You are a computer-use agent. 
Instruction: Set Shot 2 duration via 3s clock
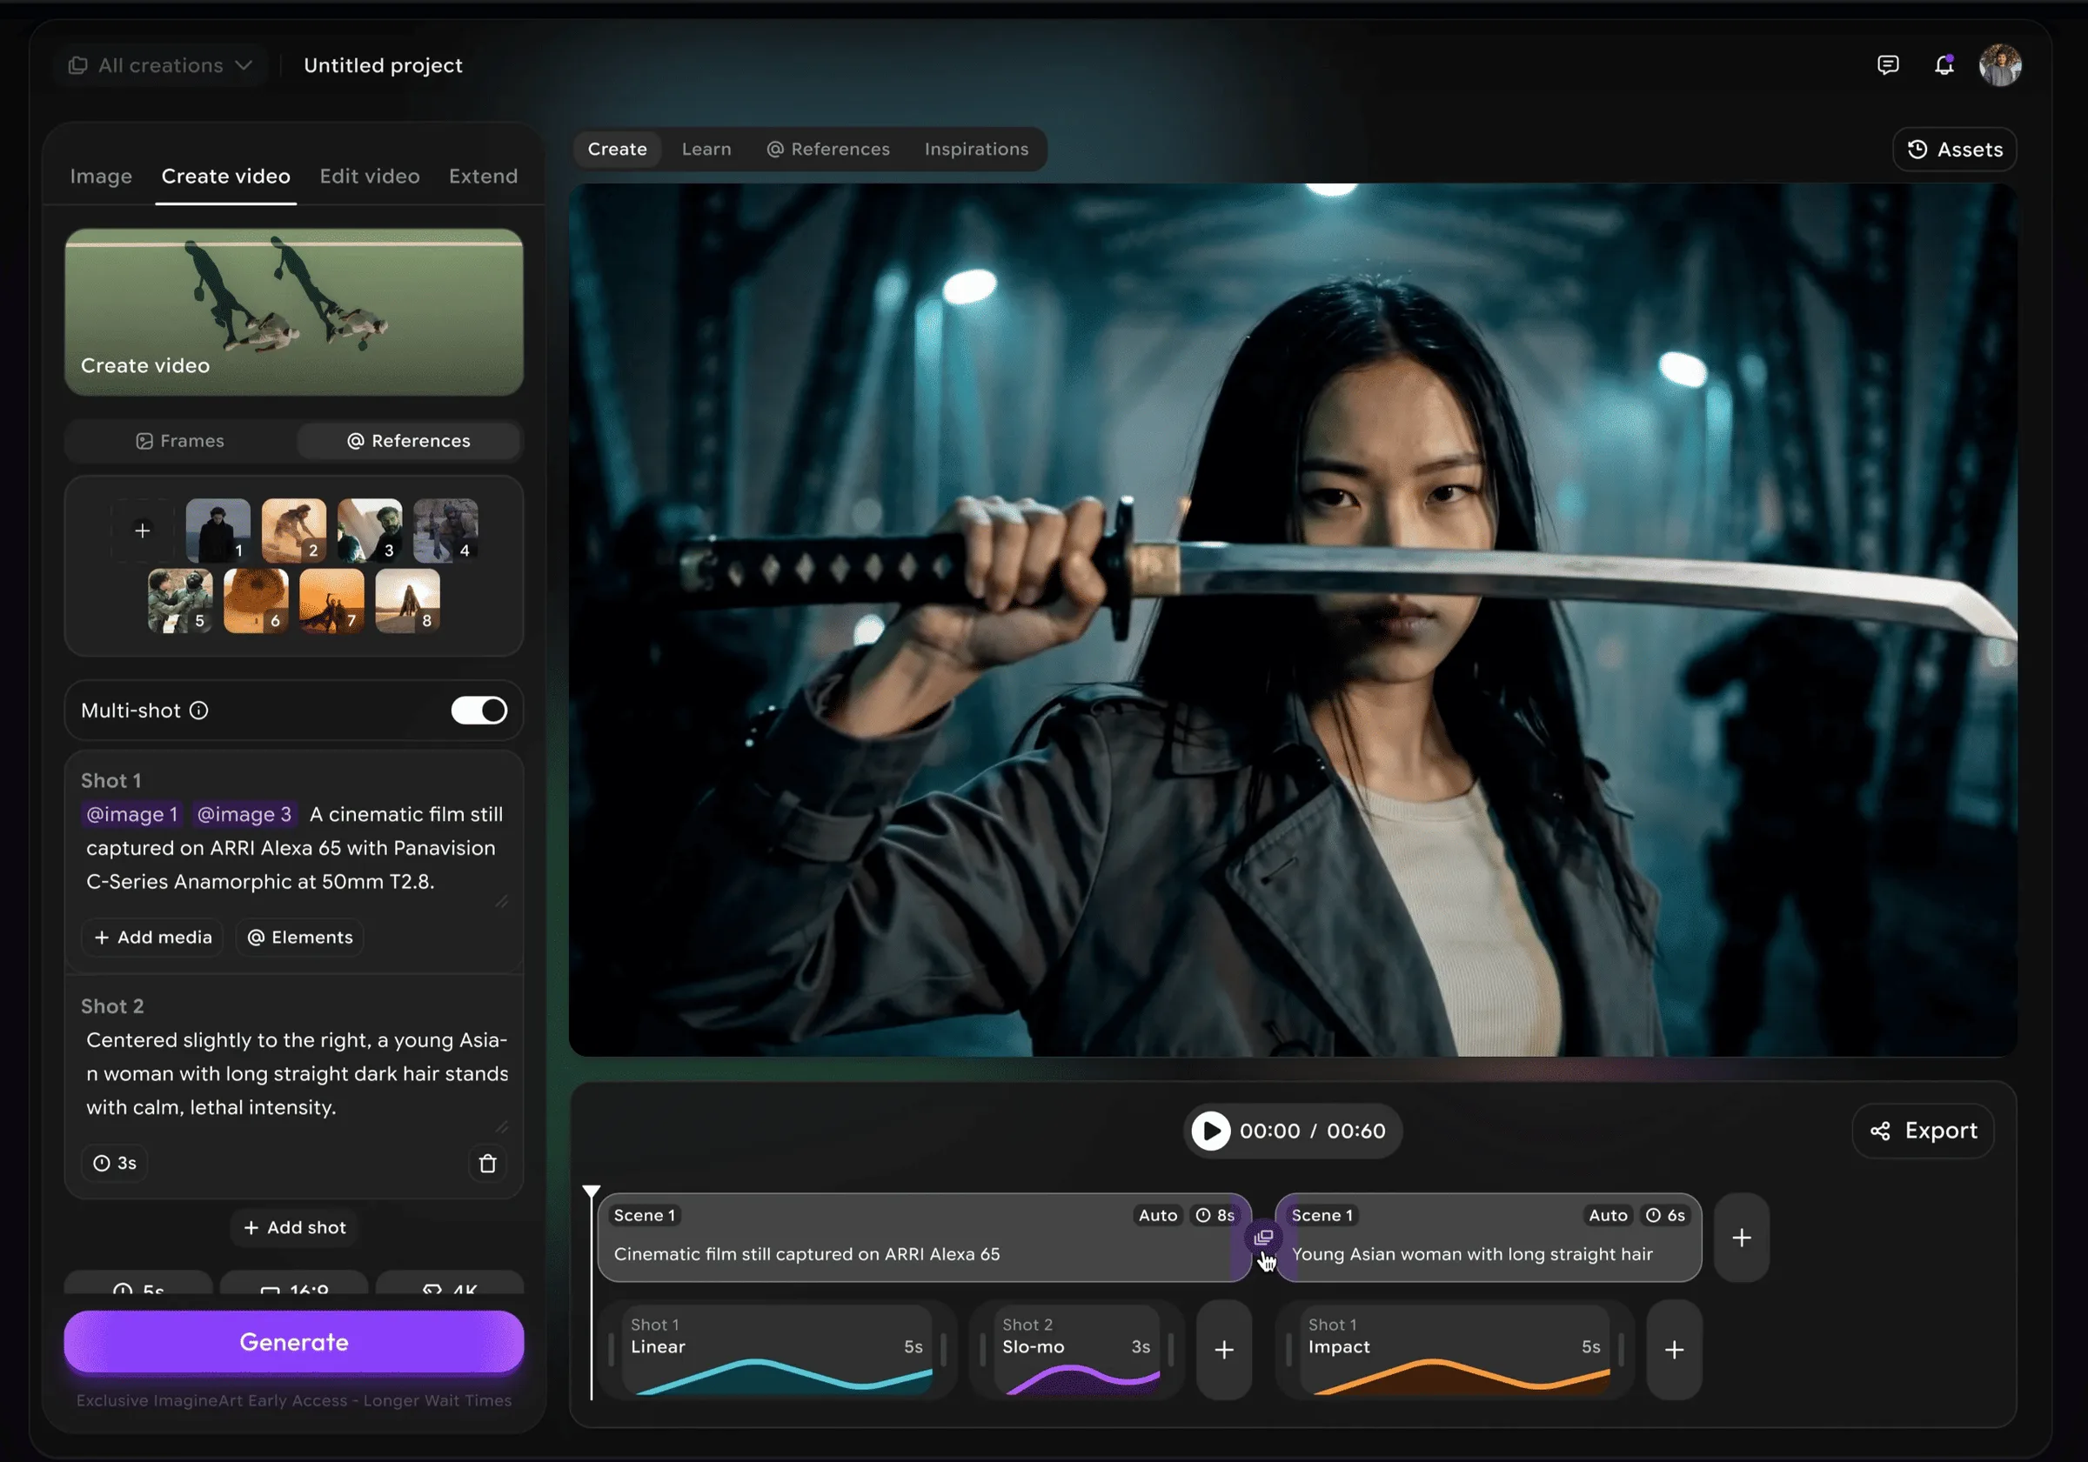click(x=115, y=1163)
